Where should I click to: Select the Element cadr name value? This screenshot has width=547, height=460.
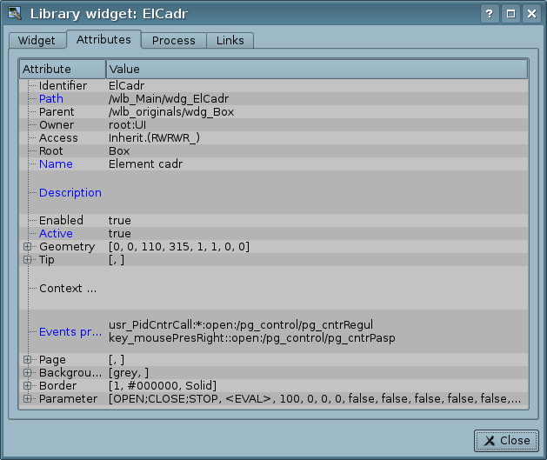(x=145, y=164)
